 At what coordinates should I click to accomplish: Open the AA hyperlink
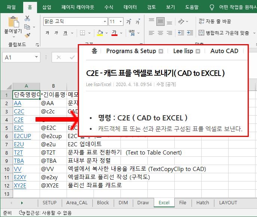coord(18,103)
